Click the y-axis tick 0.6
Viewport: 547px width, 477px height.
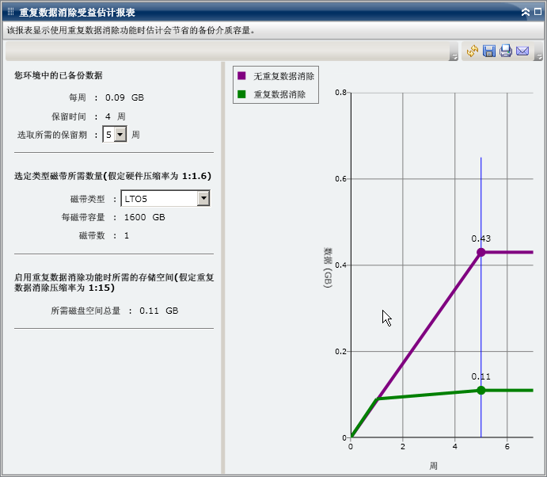pos(341,179)
